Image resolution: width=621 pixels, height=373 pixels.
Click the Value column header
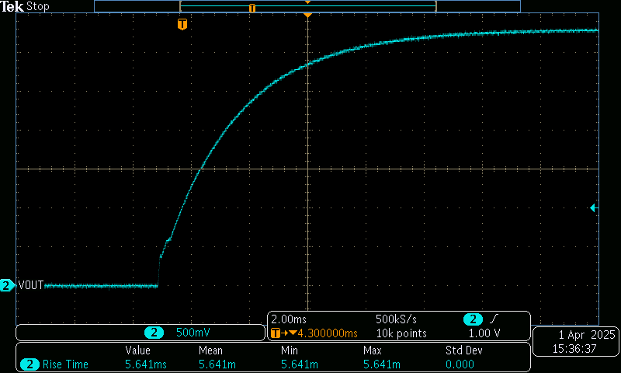click(x=138, y=350)
